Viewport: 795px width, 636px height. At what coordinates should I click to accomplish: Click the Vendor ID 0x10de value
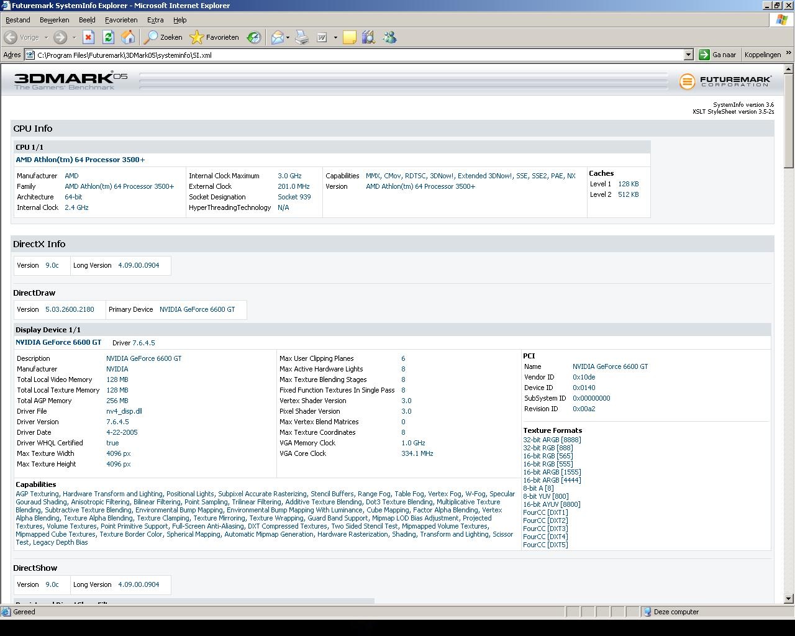[584, 377]
